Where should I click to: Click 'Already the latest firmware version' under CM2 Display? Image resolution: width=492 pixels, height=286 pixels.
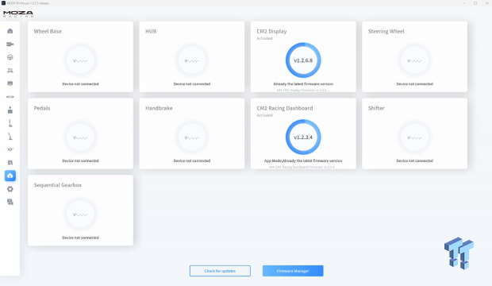303,84
